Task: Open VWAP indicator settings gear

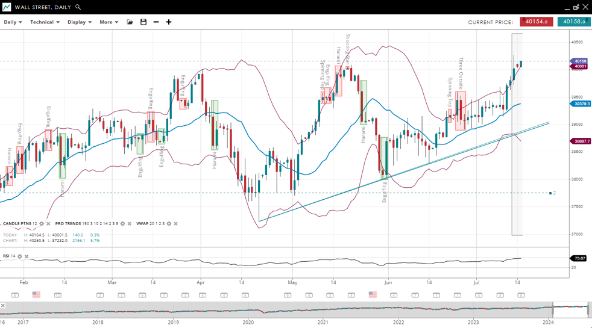Action: click(x=169, y=224)
